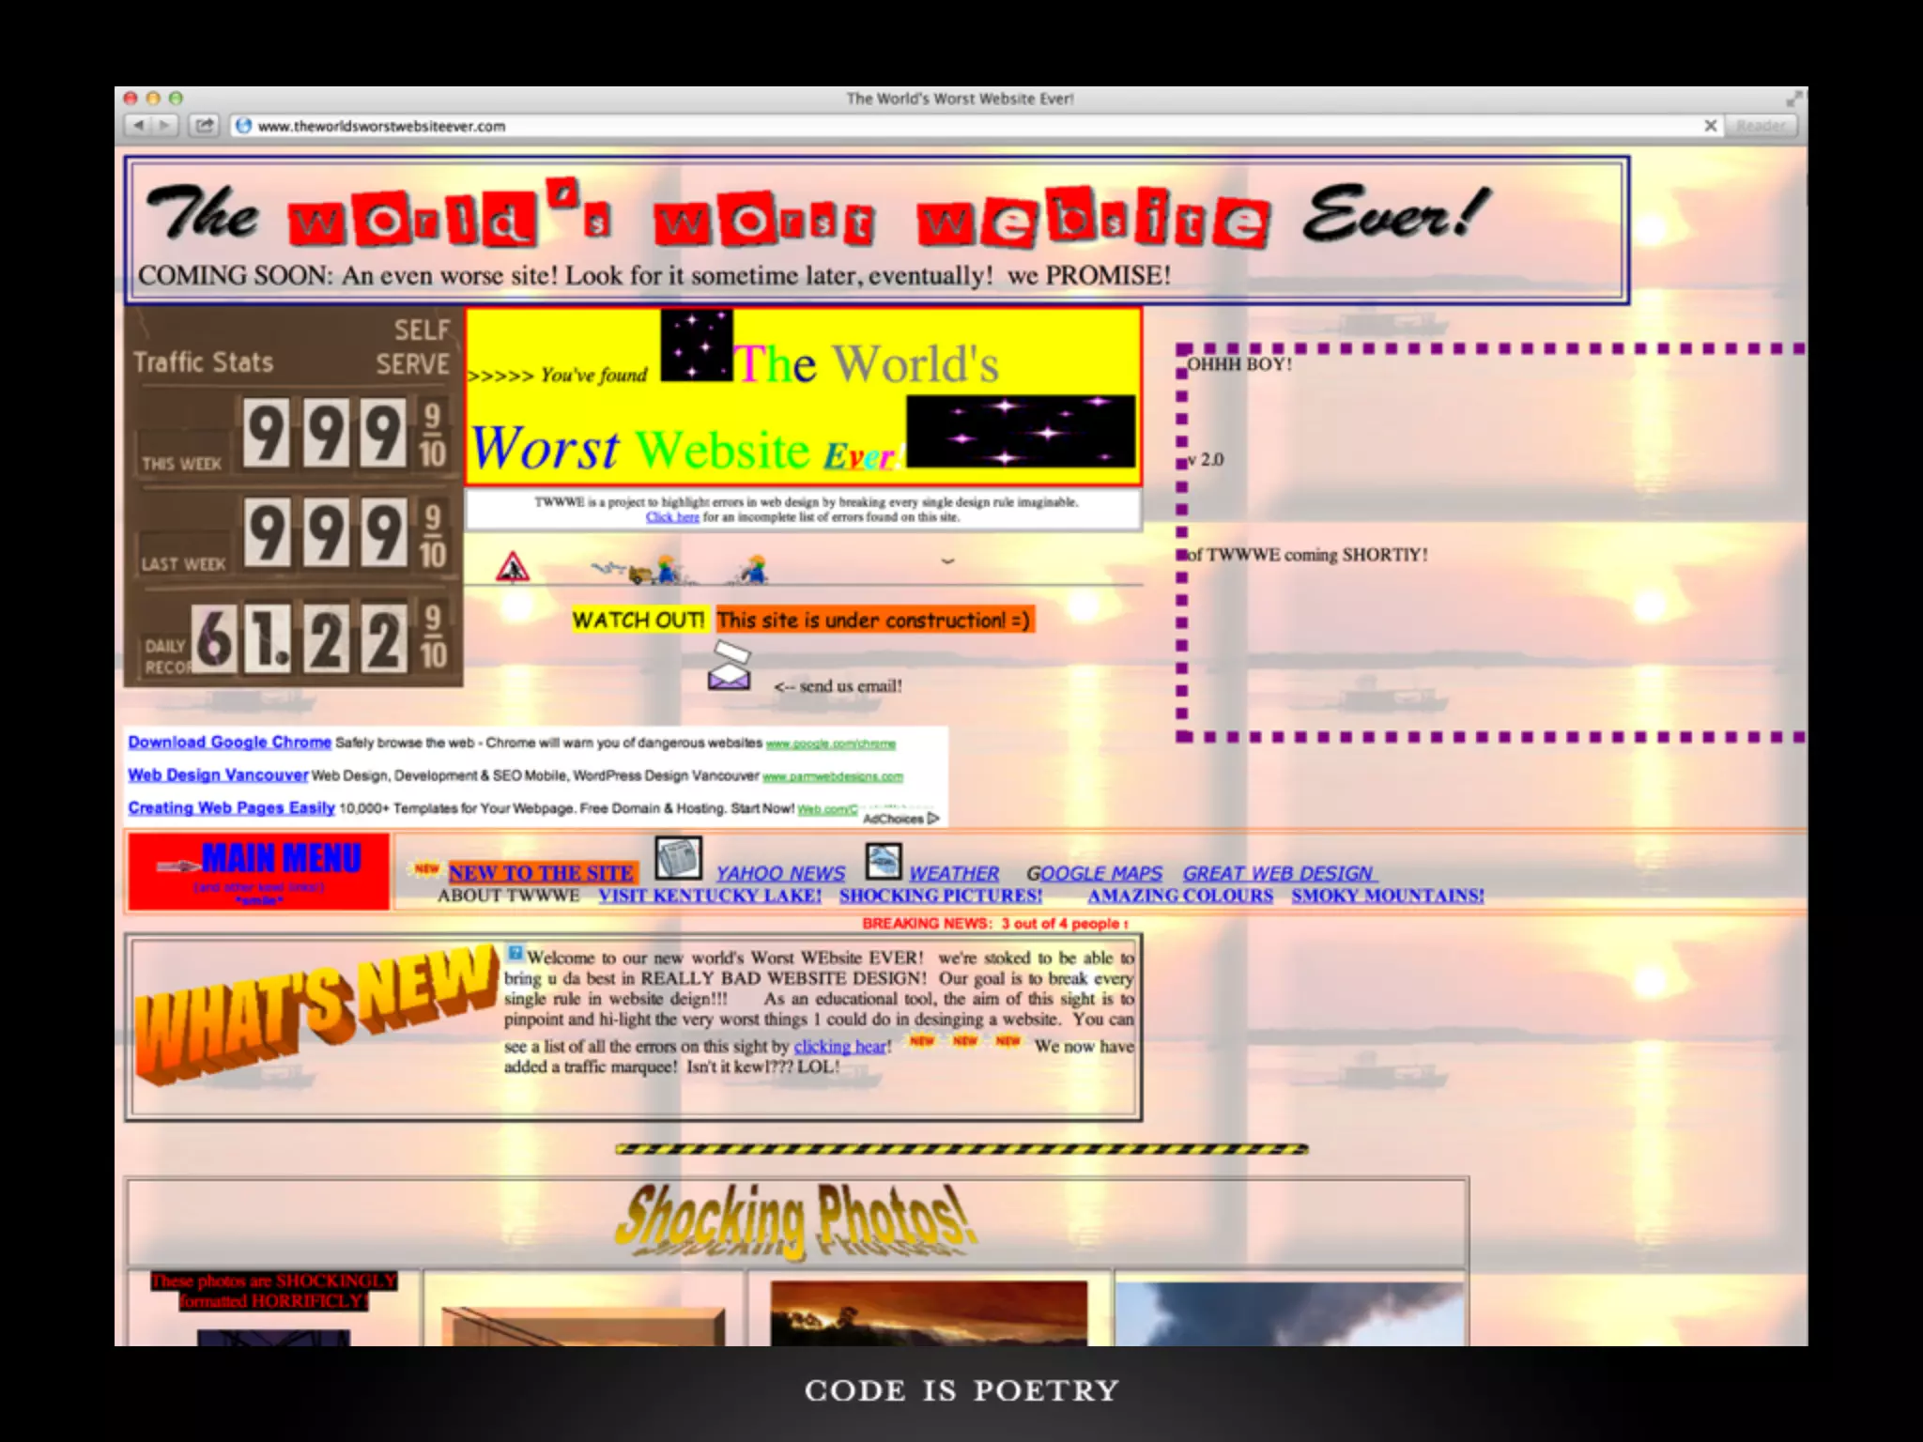
Task: Click the newspaper icon beside Yahoo News
Action: pos(678,858)
